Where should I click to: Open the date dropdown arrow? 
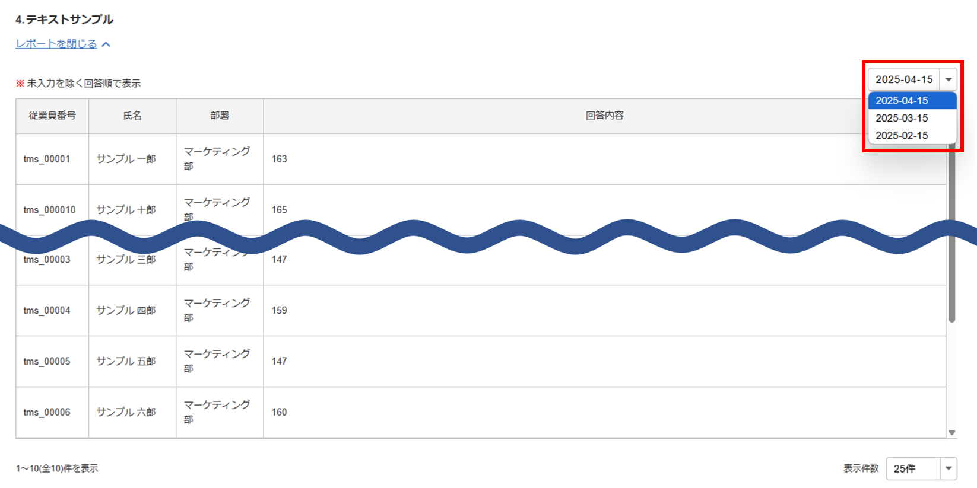click(x=949, y=79)
